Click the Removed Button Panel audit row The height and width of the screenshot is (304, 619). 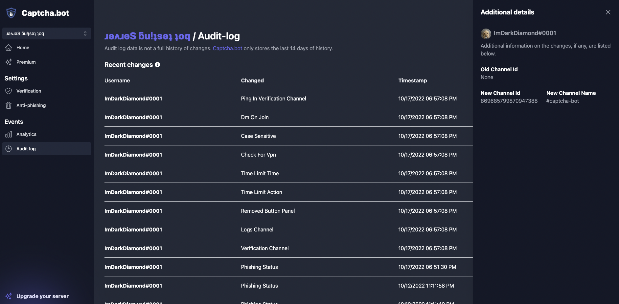pyautogui.click(x=287, y=211)
